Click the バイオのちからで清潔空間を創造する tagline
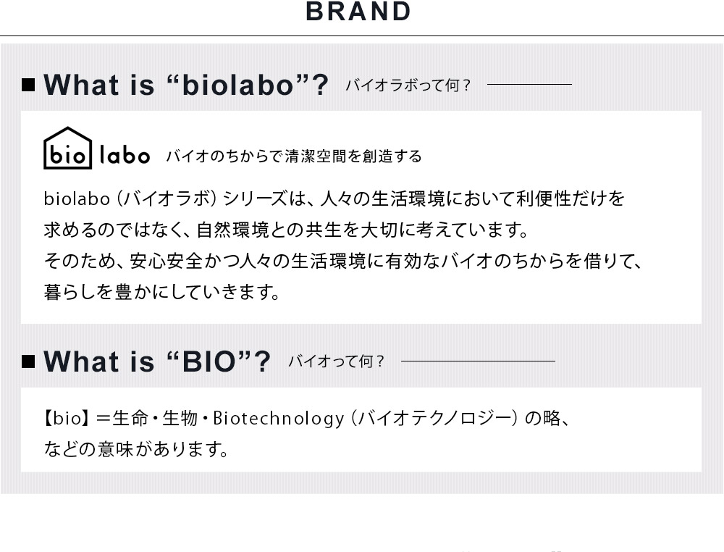The image size is (724, 552). (x=294, y=156)
